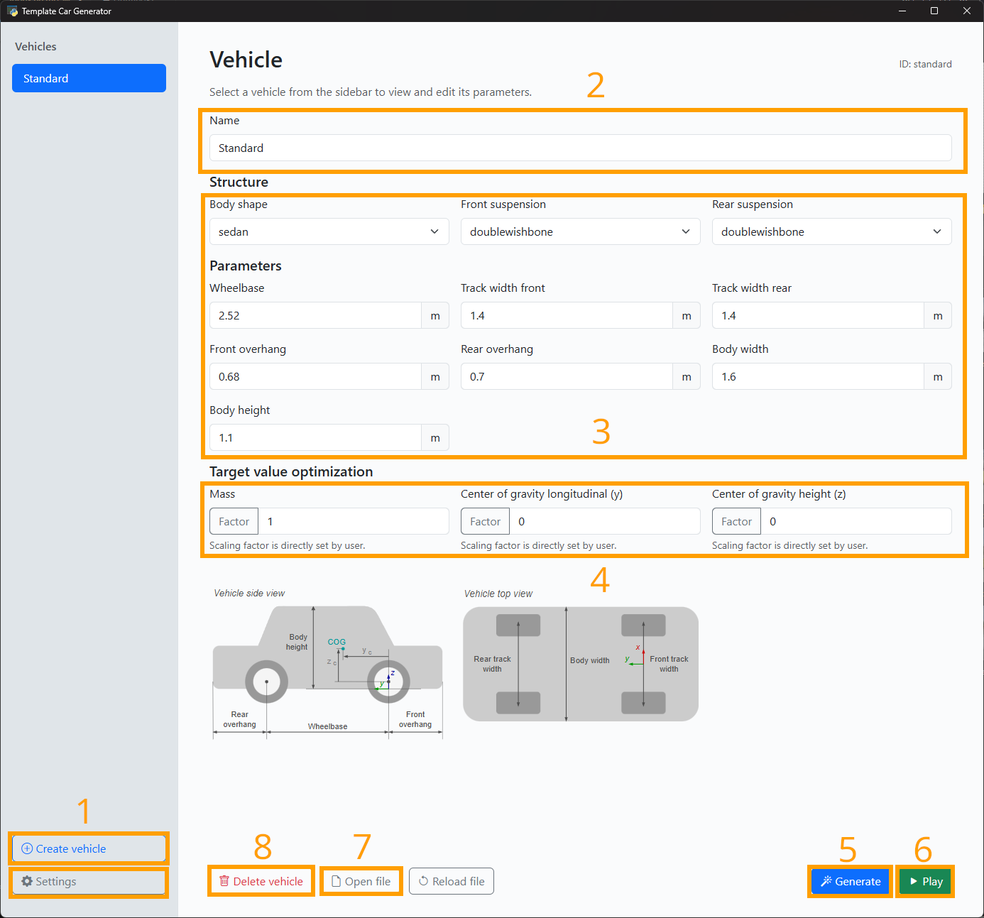This screenshot has height=918, width=984.
Task: Maximize the Template Car Generator window
Action: tap(934, 11)
